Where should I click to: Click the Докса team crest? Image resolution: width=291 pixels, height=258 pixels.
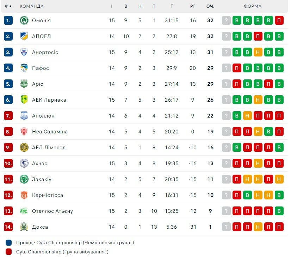click(x=24, y=227)
